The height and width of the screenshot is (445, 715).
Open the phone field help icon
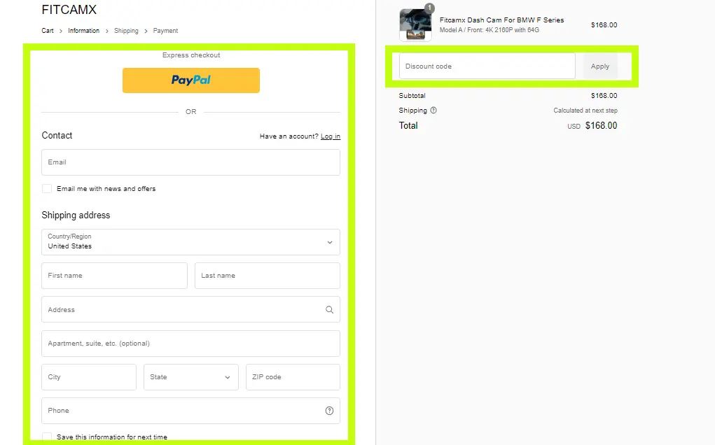[329, 411]
